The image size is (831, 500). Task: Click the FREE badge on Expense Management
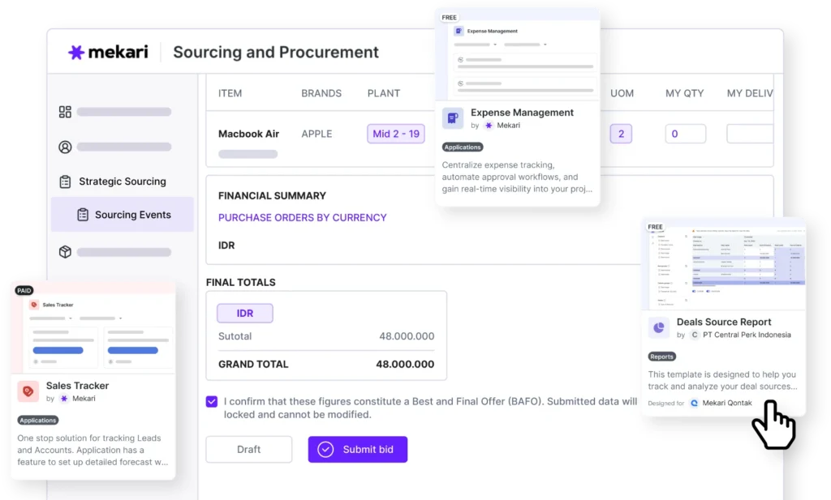[449, 18]
